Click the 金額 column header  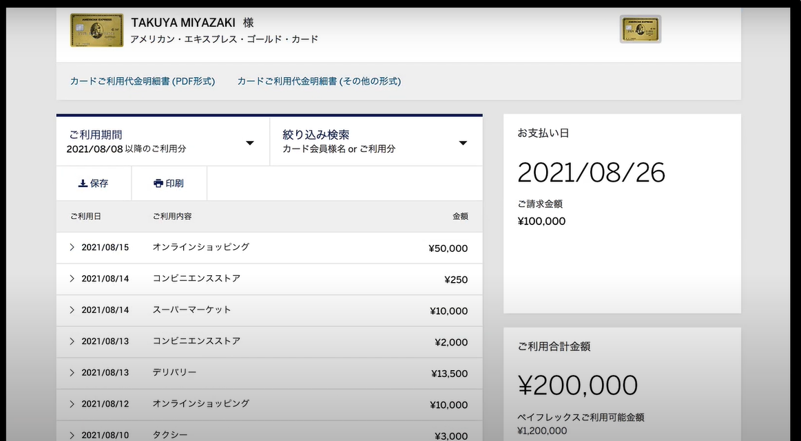(x=459, y=216)
